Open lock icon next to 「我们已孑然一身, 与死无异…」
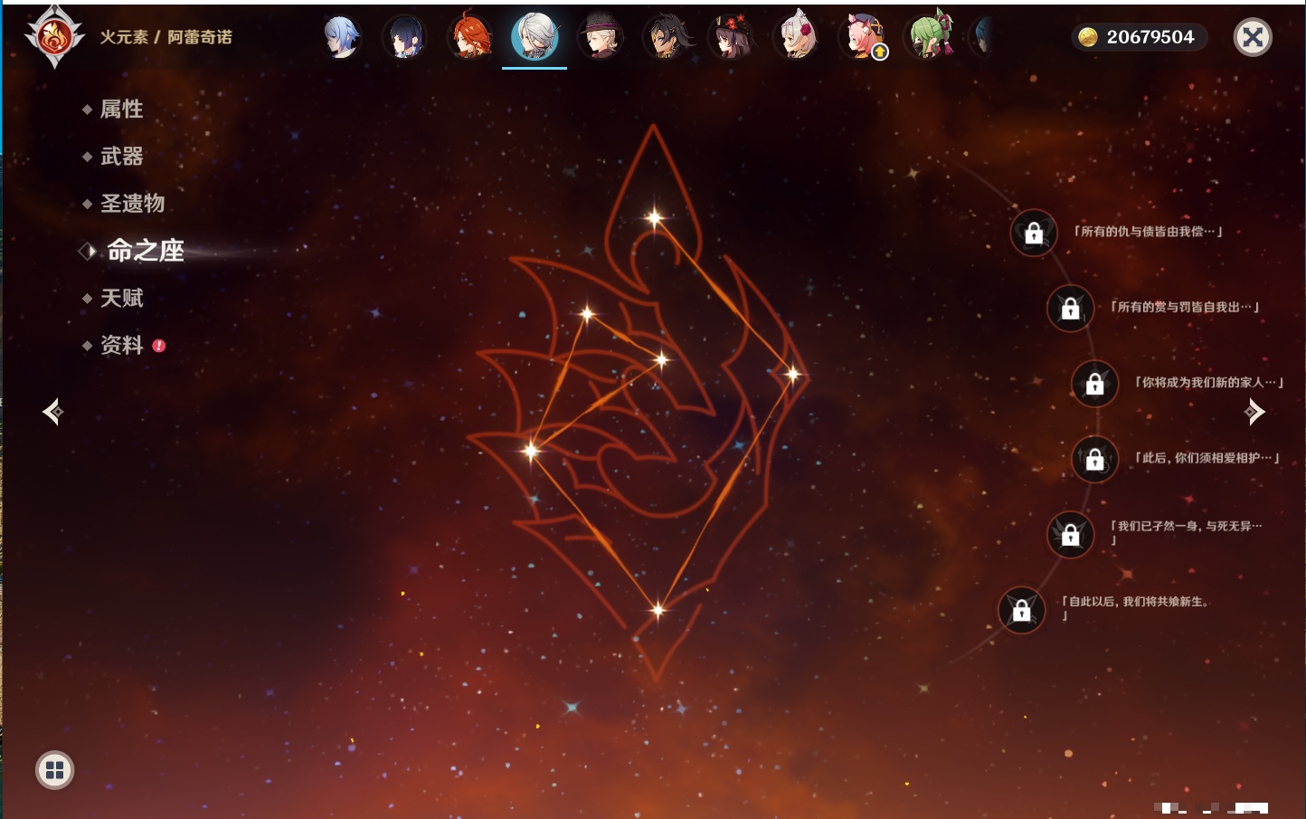This screenshot has height=819, width=1306. (1070, 535)
